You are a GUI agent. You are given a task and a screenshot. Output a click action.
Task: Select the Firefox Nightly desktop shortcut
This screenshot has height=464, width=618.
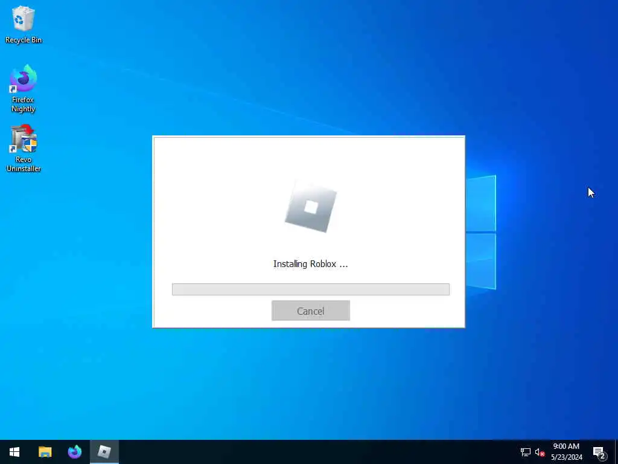coord(24,89)
